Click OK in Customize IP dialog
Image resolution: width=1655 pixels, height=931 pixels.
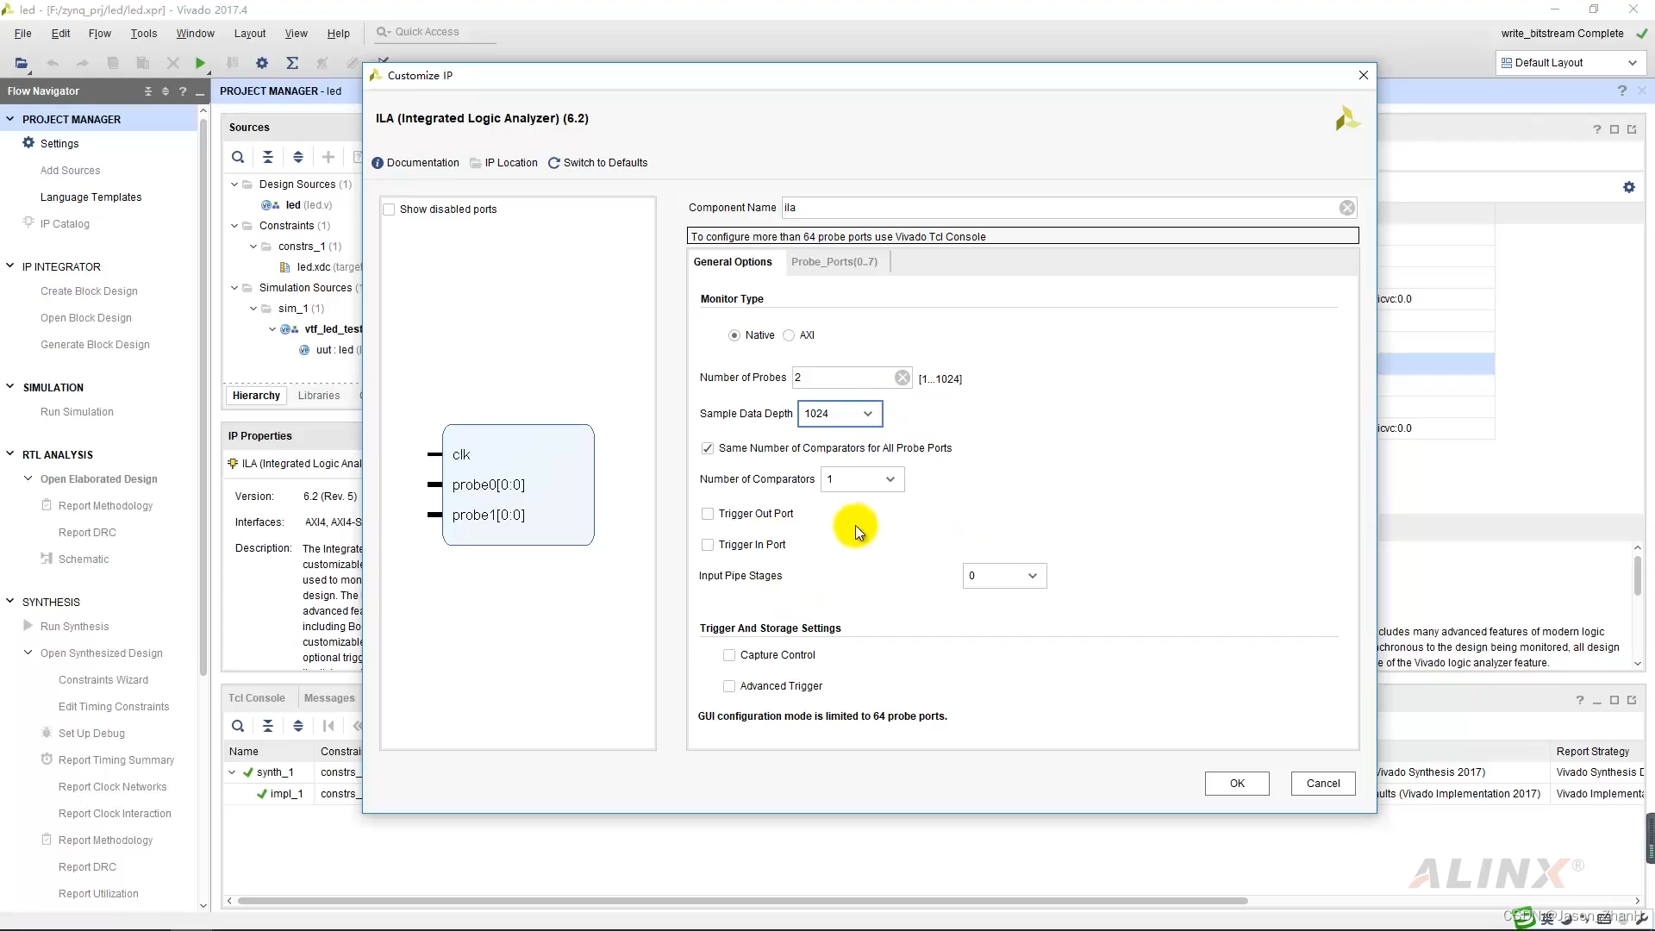1237,784
